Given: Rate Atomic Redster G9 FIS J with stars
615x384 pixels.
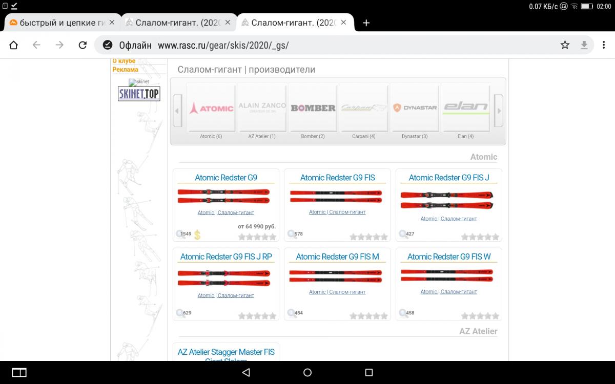Looking at the screenshot, I should coord(480,237).
